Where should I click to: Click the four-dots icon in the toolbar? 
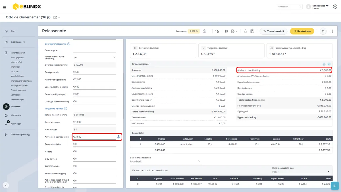pos(226,31)
